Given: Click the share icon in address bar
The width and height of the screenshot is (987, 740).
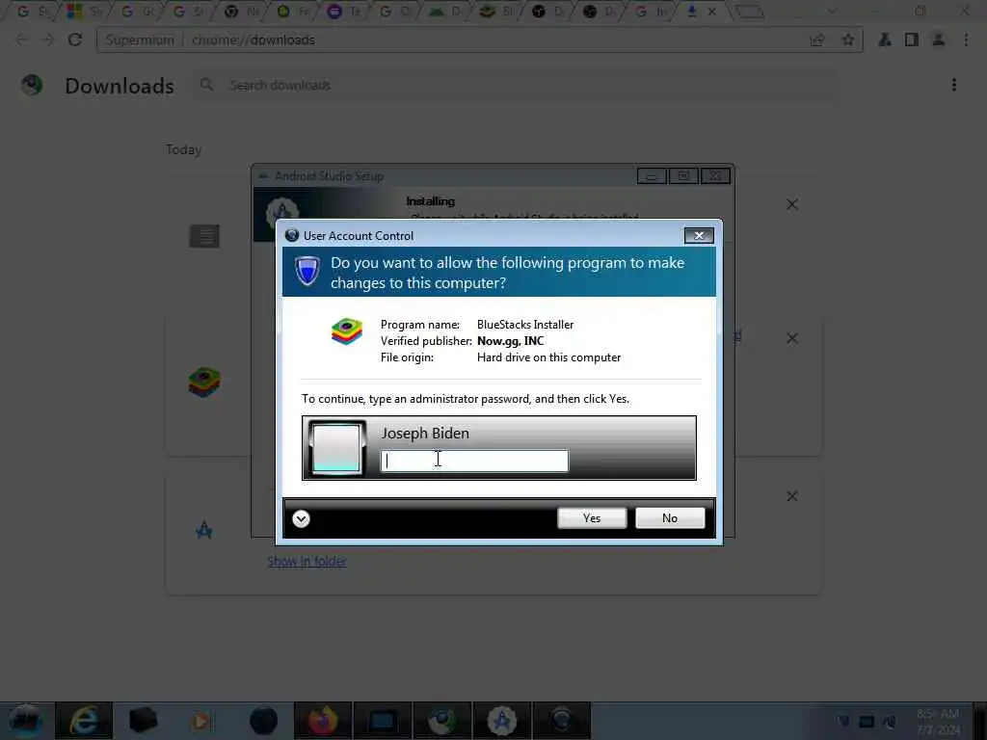Looking at the screenshot, I should [x=817, y=40].
